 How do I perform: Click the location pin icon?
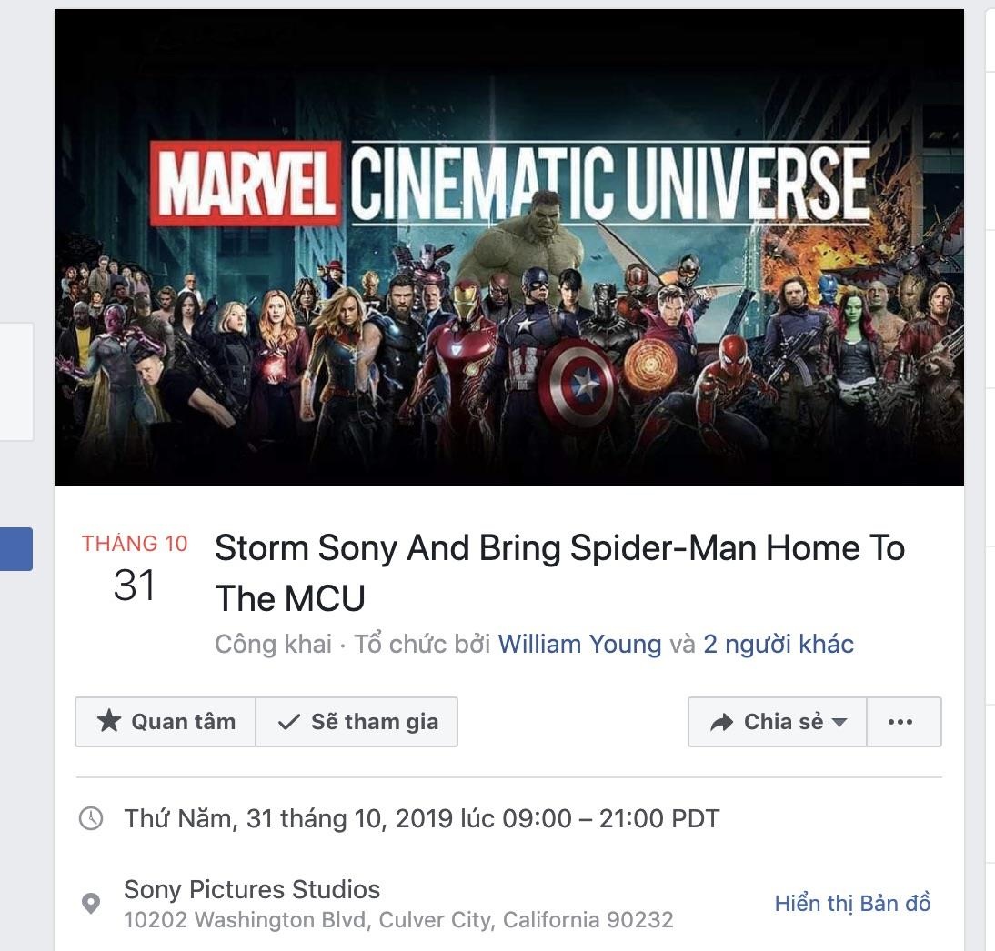click(91, 904)
